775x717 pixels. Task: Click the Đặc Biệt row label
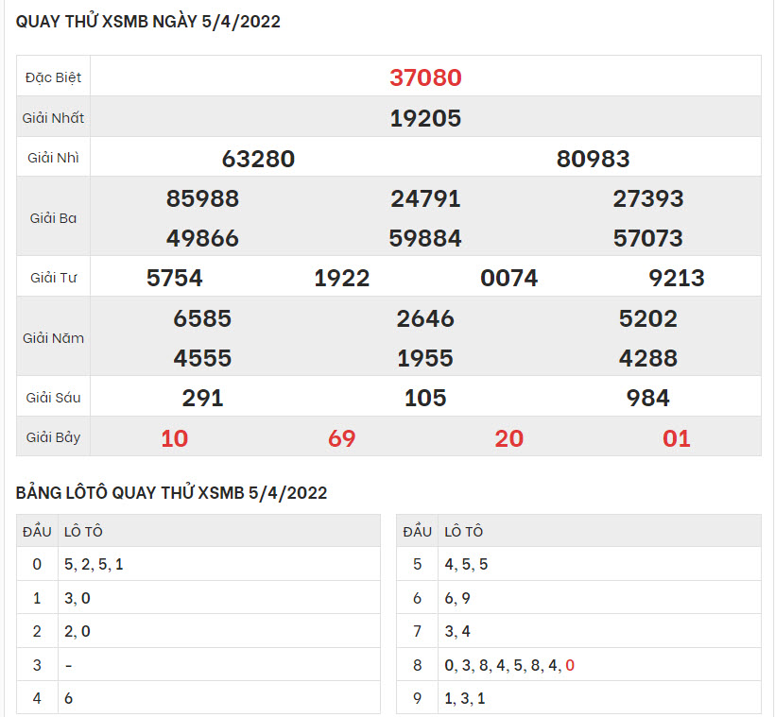(53, 77)
